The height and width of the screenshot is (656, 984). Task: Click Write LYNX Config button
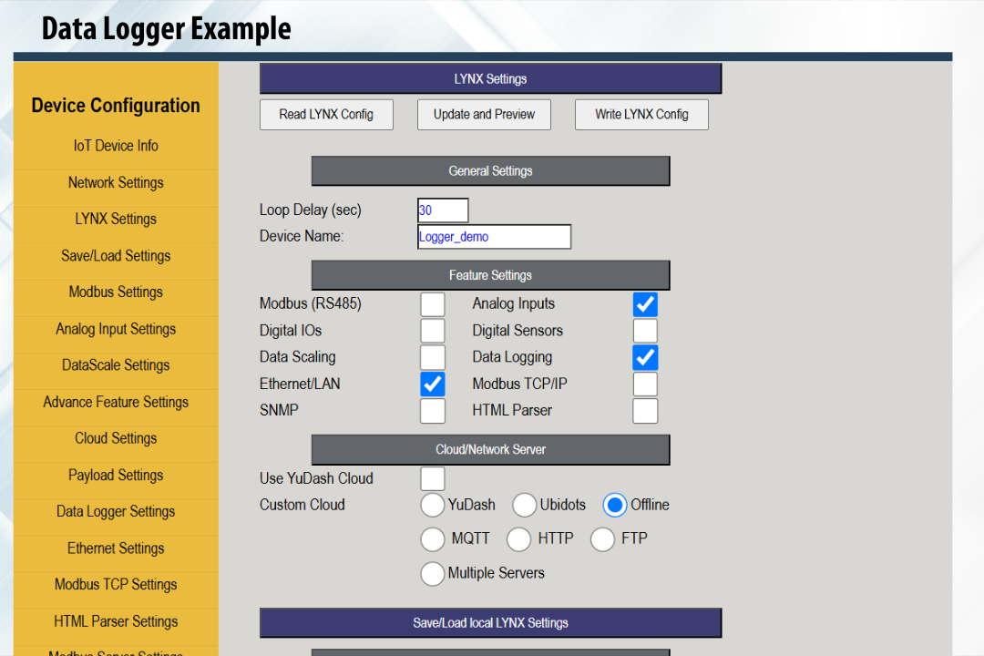(641, 115)
